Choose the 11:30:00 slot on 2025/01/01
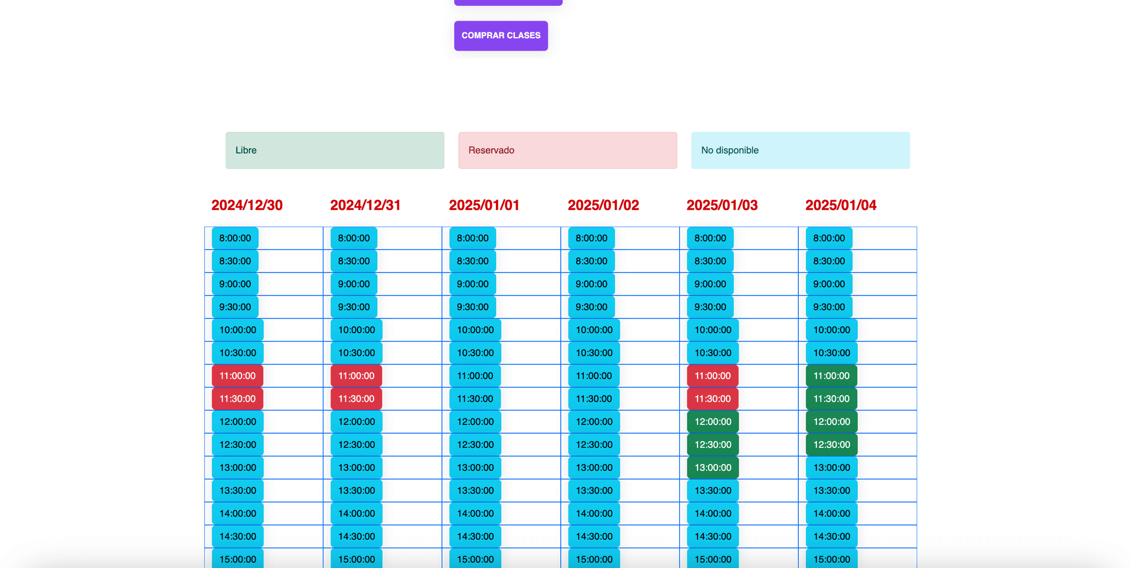The height and width of the screenshot is (568, 1131). pyautogui.click(x=475, y=398)
